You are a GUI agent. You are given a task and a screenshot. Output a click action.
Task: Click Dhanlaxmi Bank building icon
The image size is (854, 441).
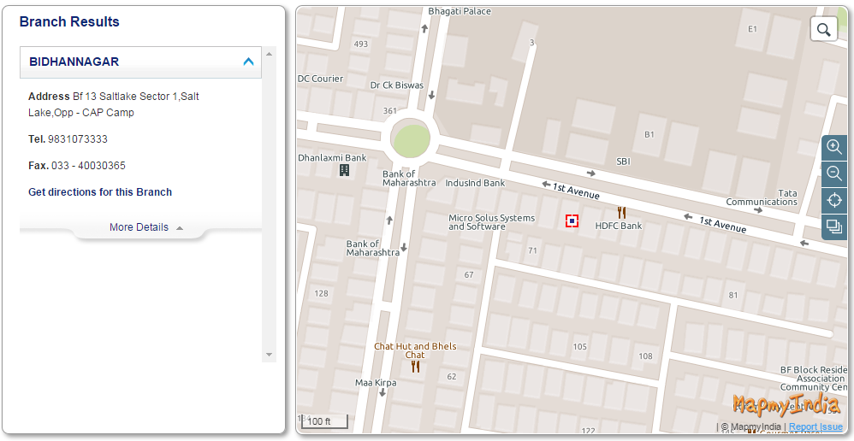pyautogui.click(x=344, y=170)
